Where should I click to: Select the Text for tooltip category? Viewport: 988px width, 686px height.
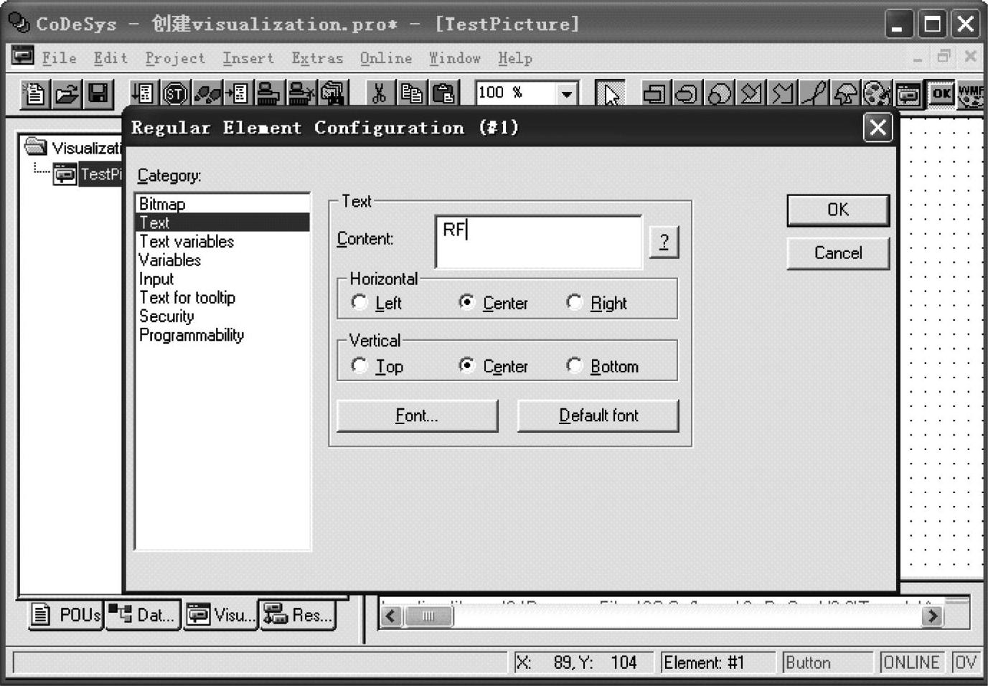click(x=222, y=297)
